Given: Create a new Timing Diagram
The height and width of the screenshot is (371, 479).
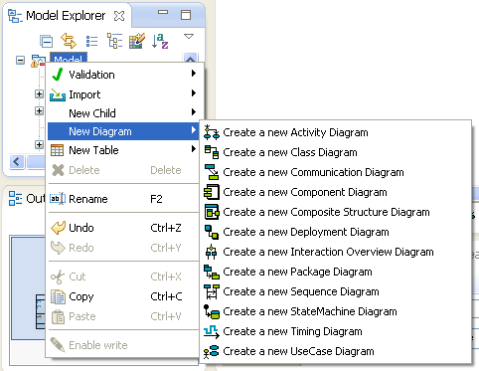Looking at the screenshot, I should tap(335, 331).
